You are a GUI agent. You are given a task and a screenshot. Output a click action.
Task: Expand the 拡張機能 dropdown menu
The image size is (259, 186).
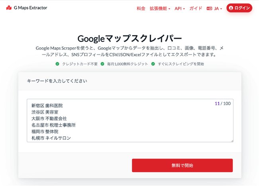[160, 8]
